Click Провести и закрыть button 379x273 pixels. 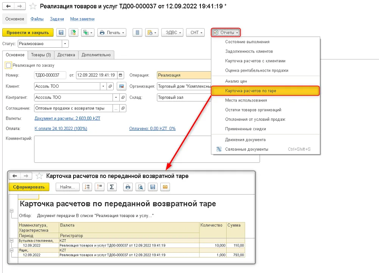[28, 33]
